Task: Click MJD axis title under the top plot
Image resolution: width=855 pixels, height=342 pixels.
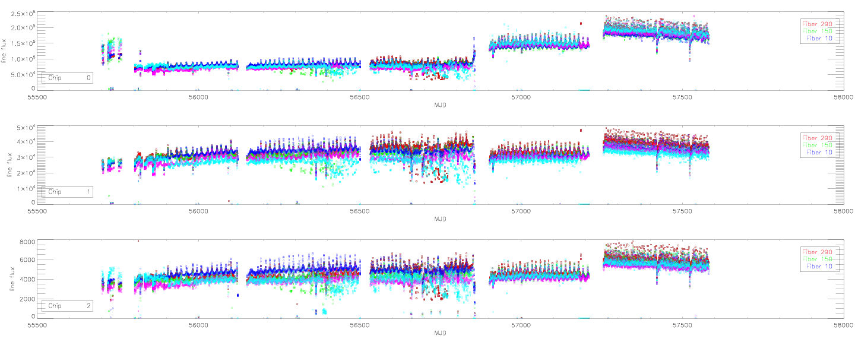Action: (x=440, y=104)
